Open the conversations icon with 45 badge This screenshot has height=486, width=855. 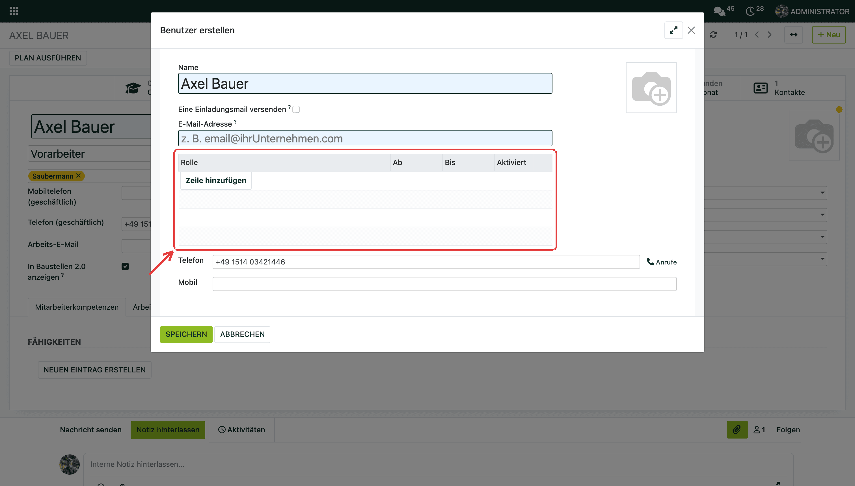click(724, 11)
